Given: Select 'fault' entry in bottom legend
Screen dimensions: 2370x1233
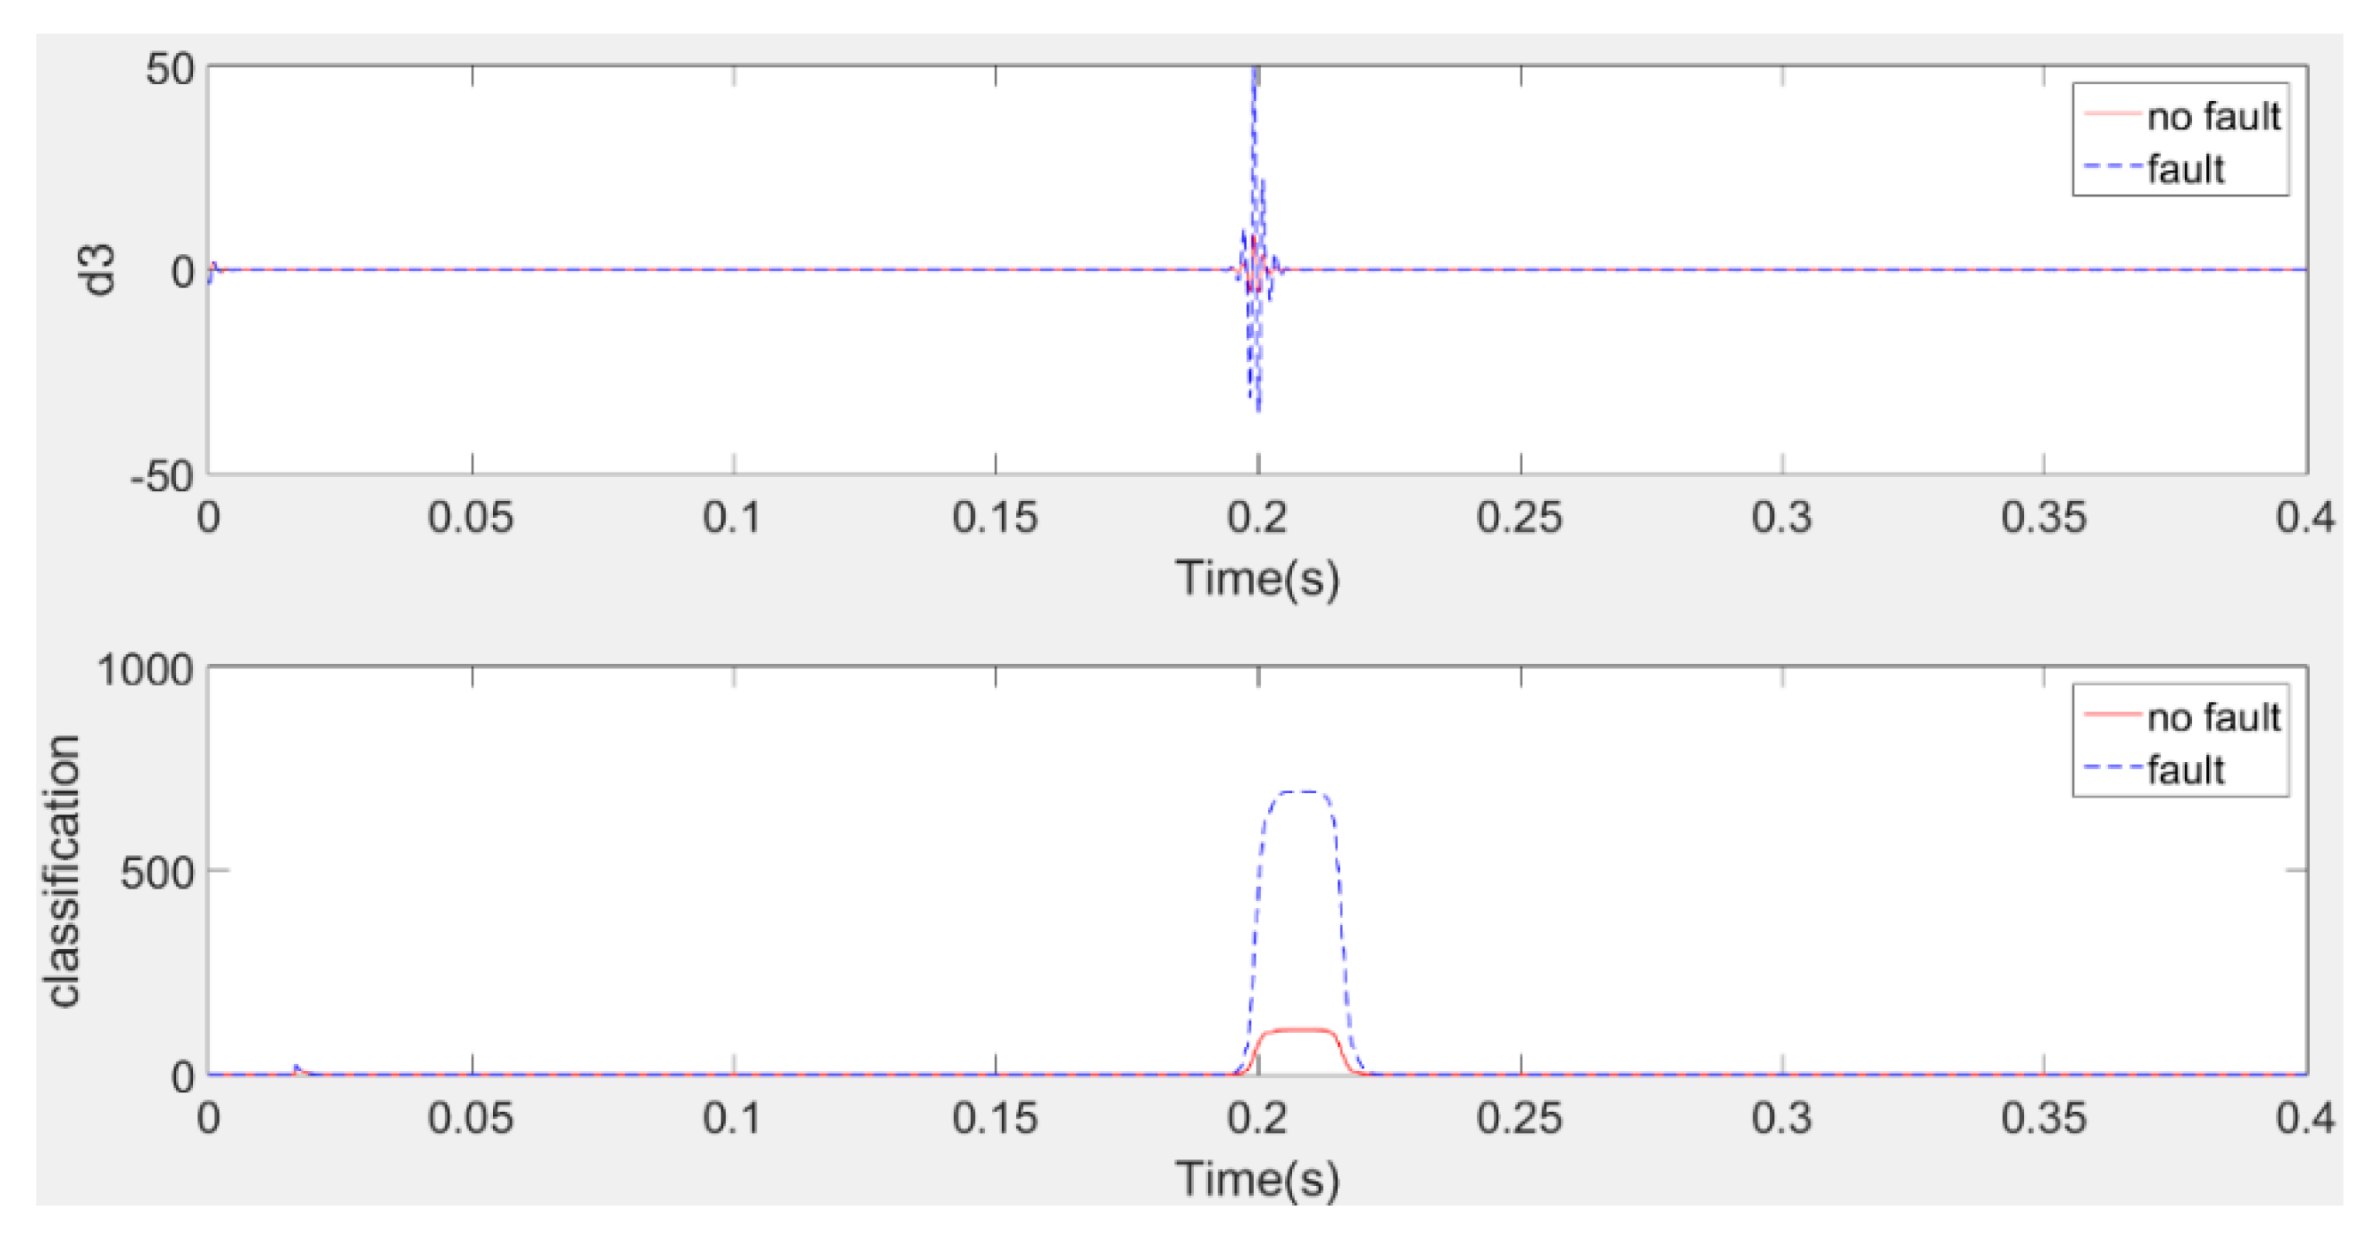Looking at the screenshot, I should pos(2185,769).
